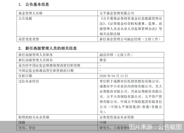Click the nationality value 中国
Screen dimensions: 184x133
(103, 123)
